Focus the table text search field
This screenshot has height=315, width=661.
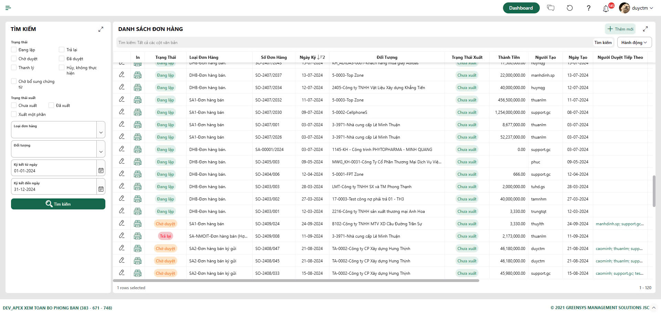click(x=354, y=43)
